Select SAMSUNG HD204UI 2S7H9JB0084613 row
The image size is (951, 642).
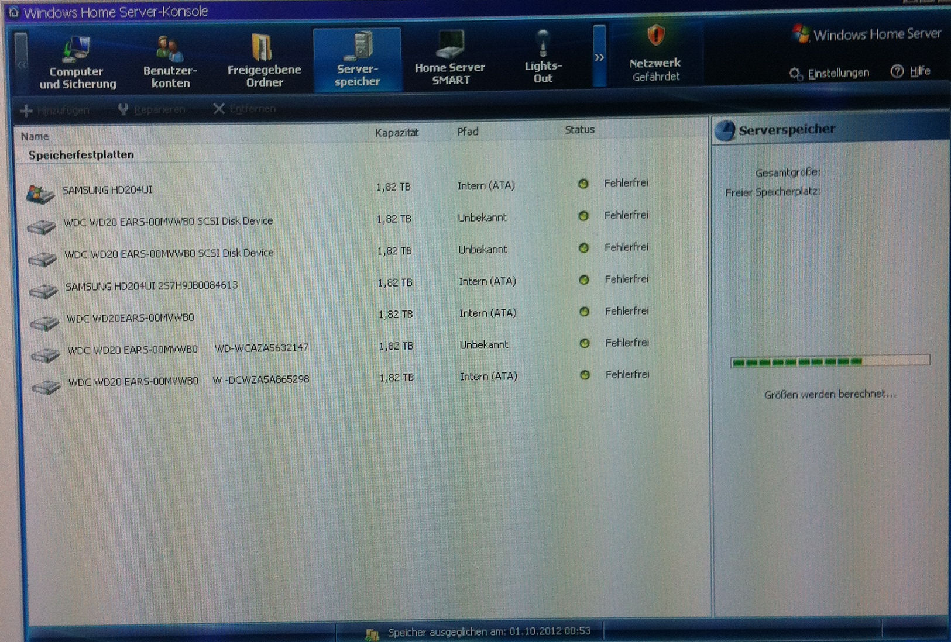(x=152, y=286)
